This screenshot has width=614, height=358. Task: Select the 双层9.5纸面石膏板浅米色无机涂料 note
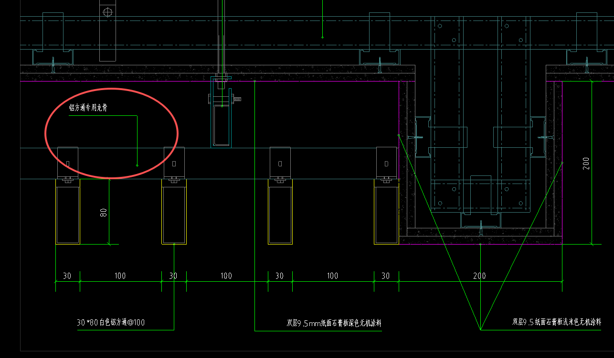[x=557, y=322]
